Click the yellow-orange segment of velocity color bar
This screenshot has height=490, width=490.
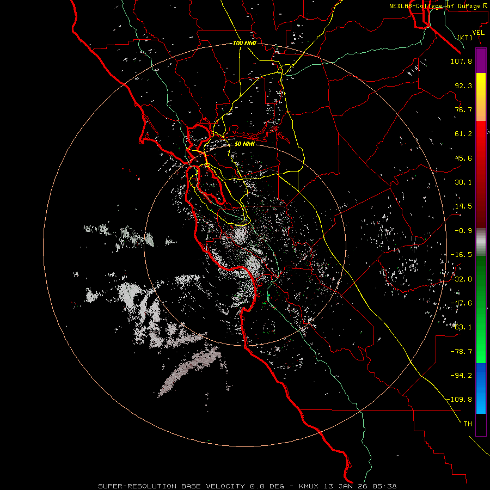point(481,97)
